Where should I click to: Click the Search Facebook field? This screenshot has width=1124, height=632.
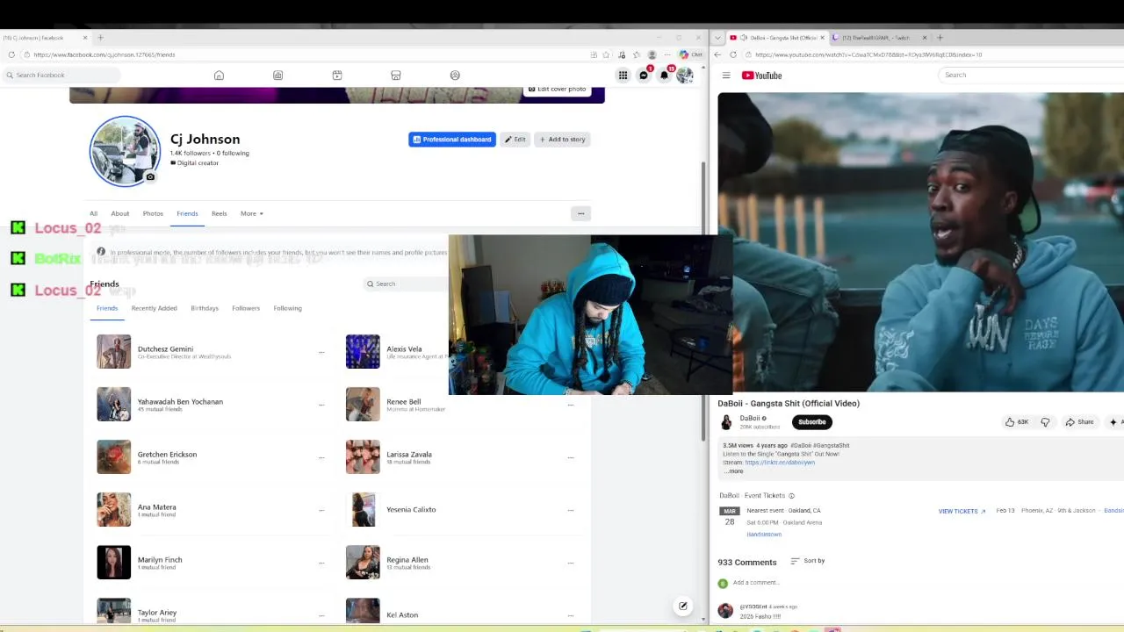pyautogui.click(x=61, y=75)
